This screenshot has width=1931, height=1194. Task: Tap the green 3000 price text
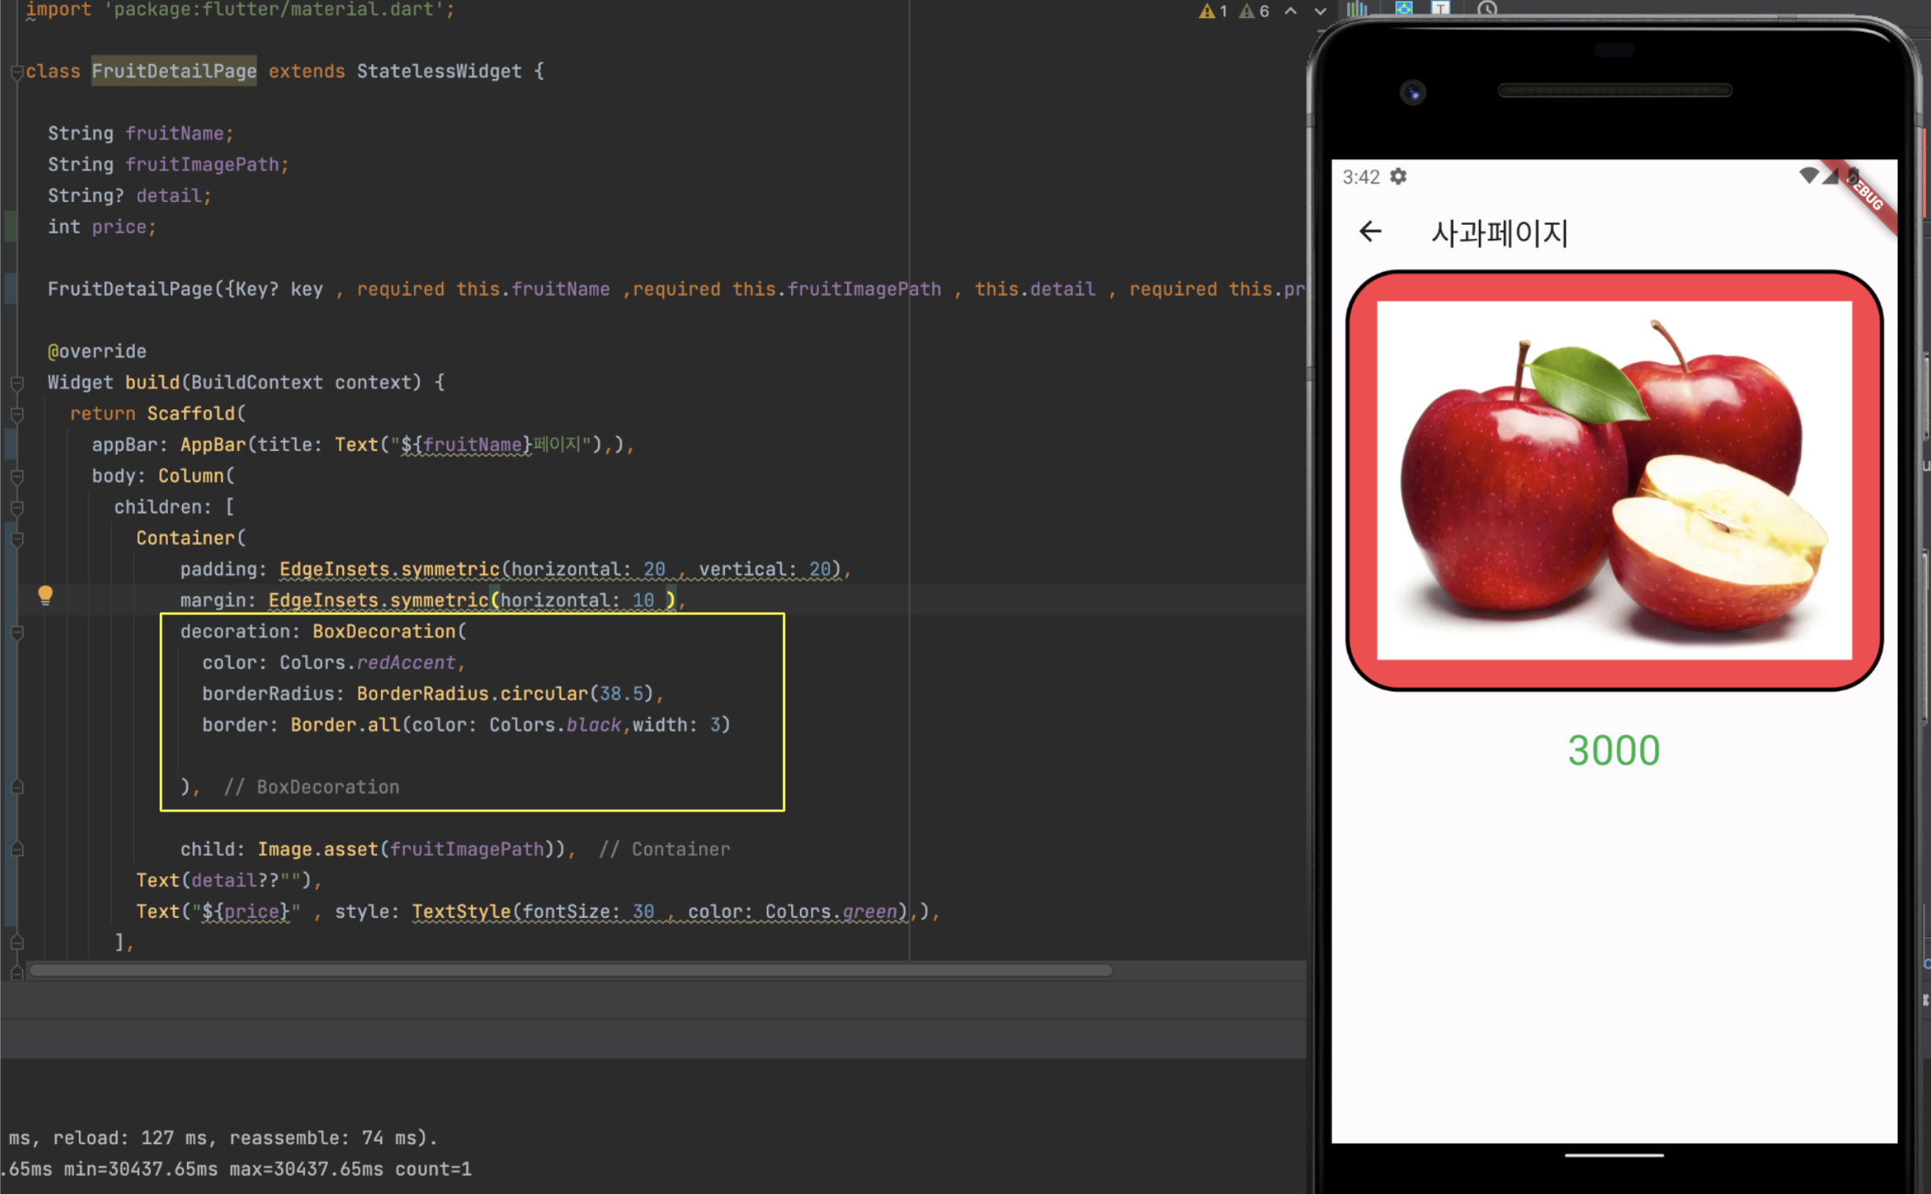coord(1614,750)
